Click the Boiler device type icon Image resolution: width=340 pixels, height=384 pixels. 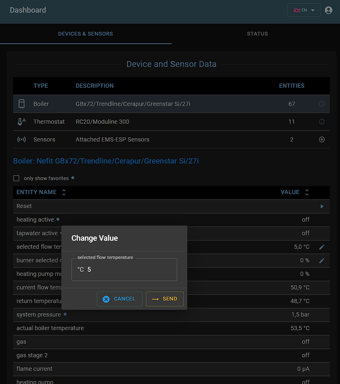tap(22, 104)
